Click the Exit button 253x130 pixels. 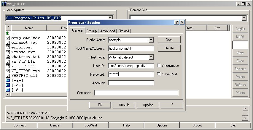coord(233,125)
